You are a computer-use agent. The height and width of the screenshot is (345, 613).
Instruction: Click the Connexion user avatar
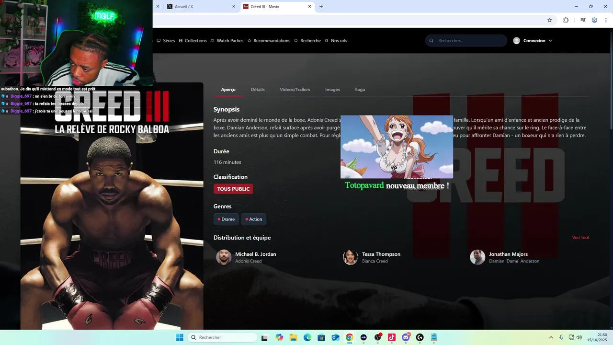516,41
